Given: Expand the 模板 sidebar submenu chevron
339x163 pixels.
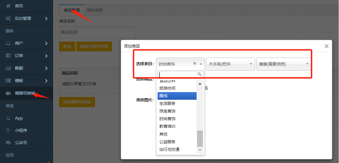Looking at the screenshot, I should click(x=46, y=81).
